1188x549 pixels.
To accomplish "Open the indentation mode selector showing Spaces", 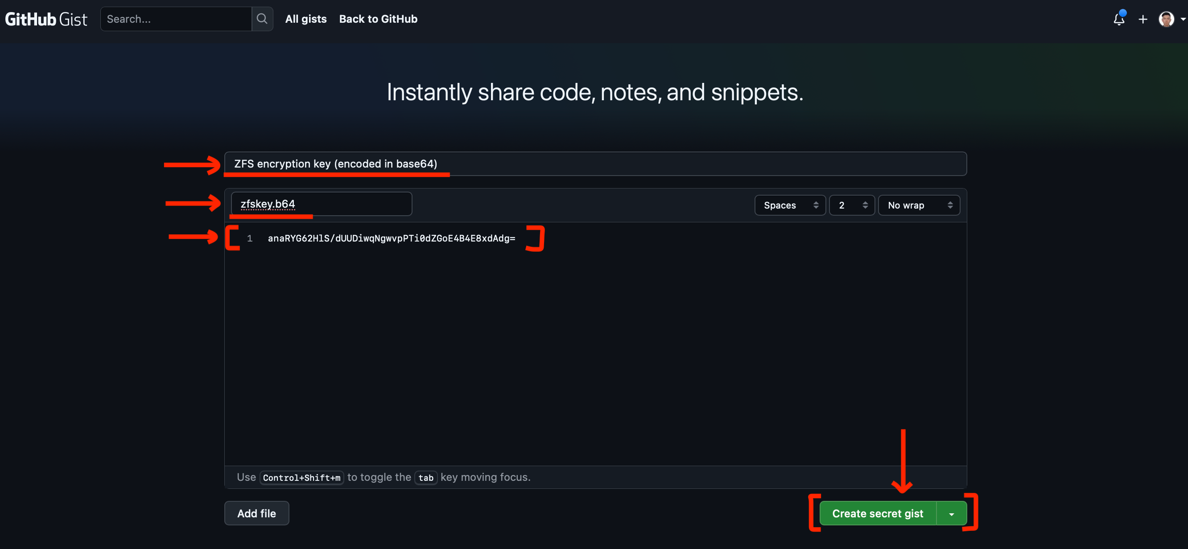I will [x=789, y=205].
